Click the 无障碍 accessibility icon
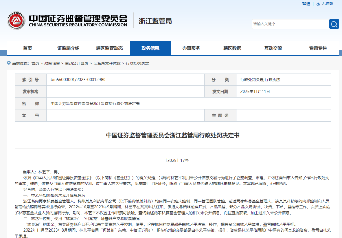The image size is (342, 238). coord(318,4)
